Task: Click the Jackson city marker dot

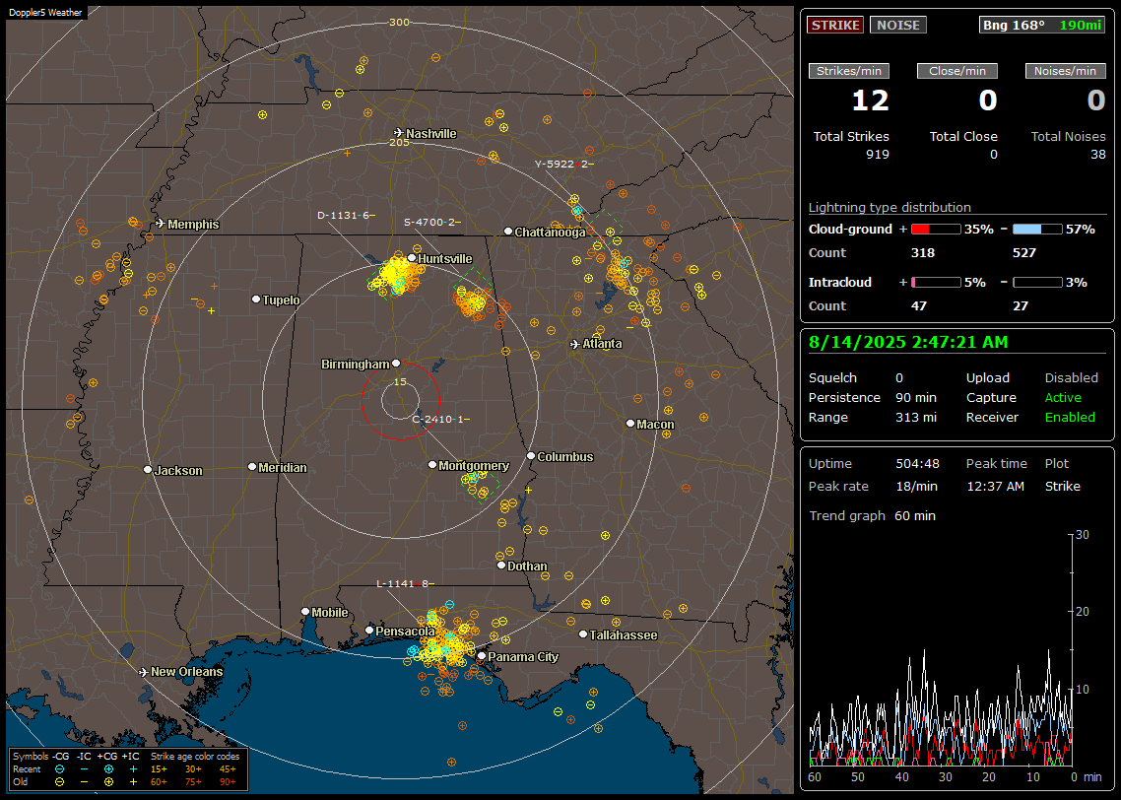Action: pos(148,470)
